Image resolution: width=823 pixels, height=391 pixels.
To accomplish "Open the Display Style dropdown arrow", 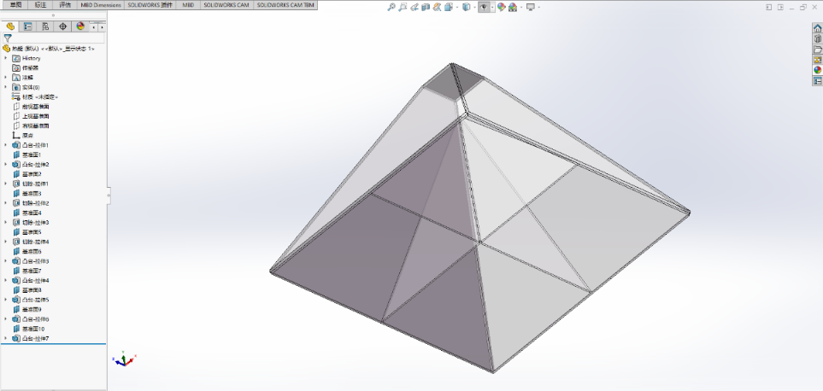I will point(473,7).
